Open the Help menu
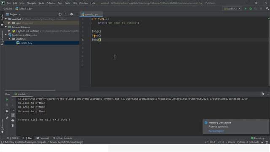The image size is (270, 152). click(x=93, y=3)
